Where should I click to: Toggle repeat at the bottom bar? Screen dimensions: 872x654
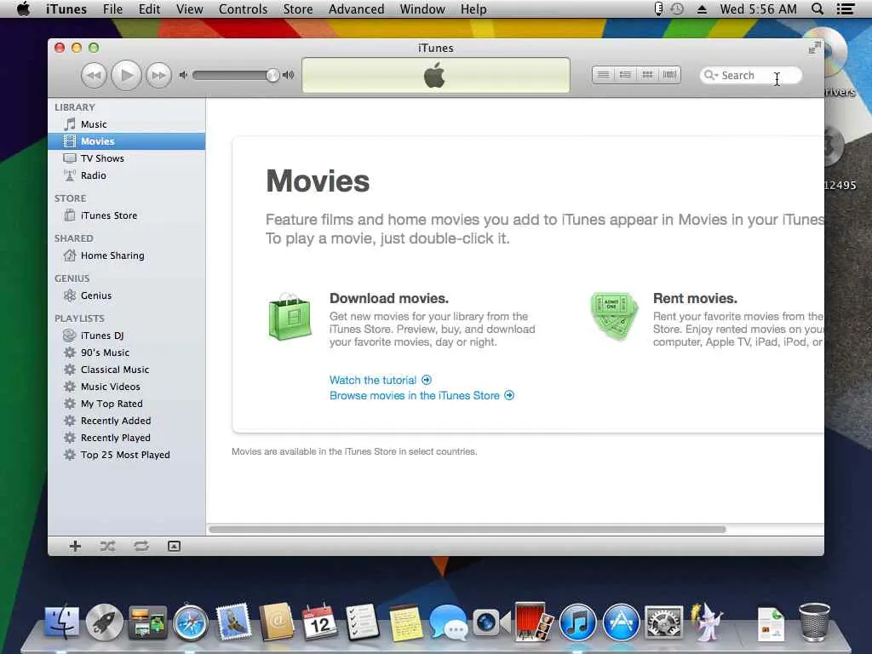141,546
